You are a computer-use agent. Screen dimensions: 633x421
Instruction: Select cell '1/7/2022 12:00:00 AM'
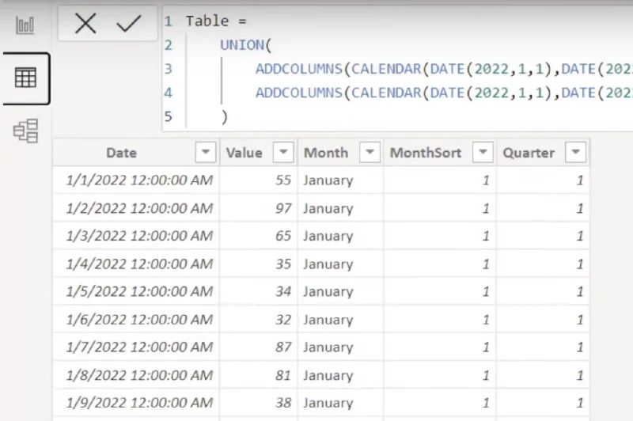pyautogui.click(x=136, y=347)
